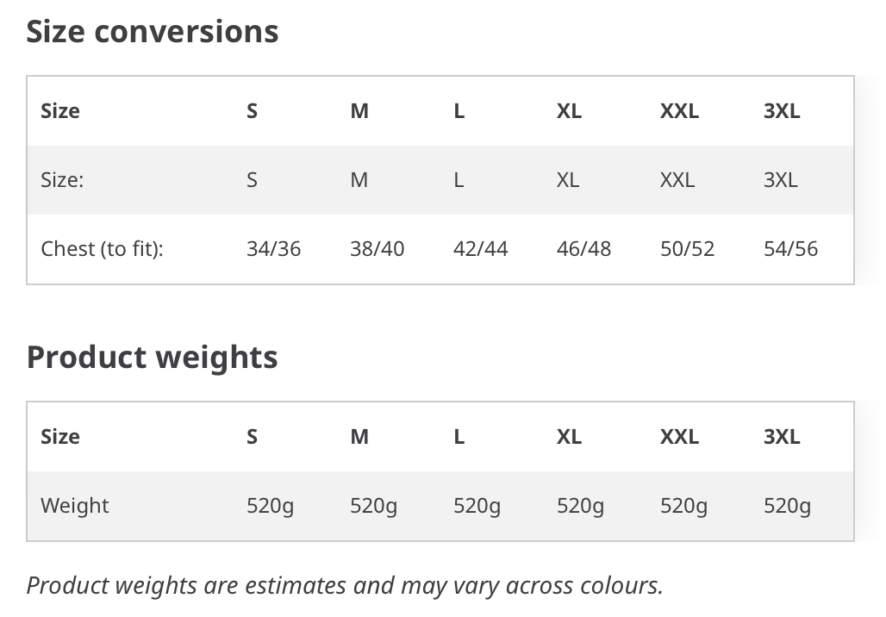Screen dimensions: 886x617
Task: Select the 520g weight under XXL column
Action: pyautogui.click(x=683, y=506)
